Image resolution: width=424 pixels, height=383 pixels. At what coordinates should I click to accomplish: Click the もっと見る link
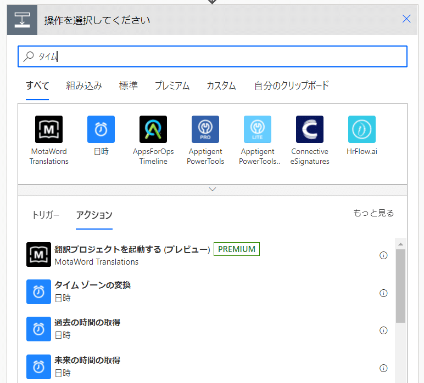(x=373, y=213)
